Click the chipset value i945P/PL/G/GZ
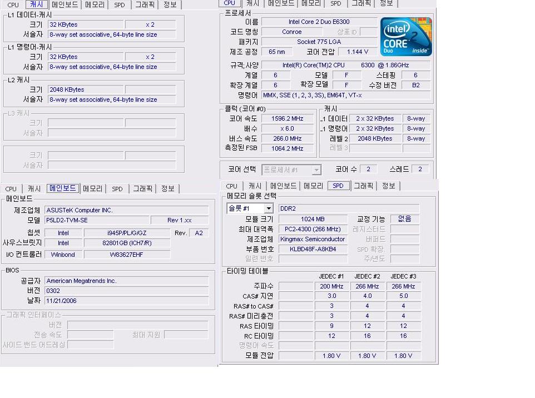 (x=127, y=233)
